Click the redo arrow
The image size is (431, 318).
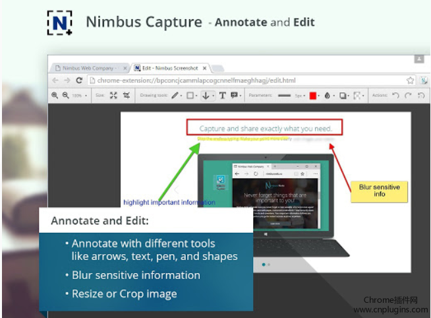408,95
